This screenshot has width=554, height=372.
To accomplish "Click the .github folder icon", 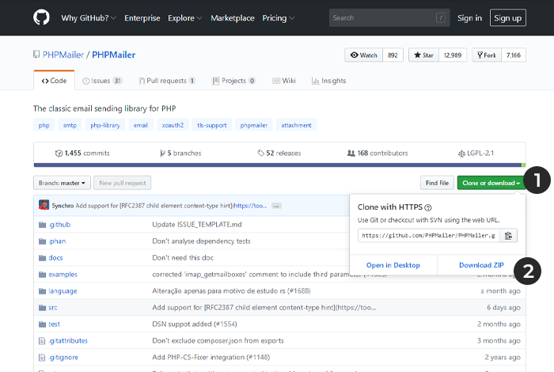I will click(43, 225).
